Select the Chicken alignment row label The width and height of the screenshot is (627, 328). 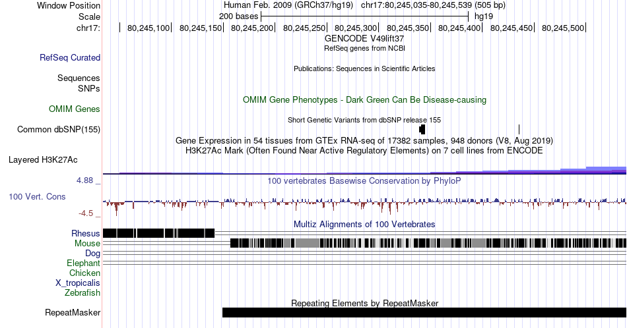(84, 273)
